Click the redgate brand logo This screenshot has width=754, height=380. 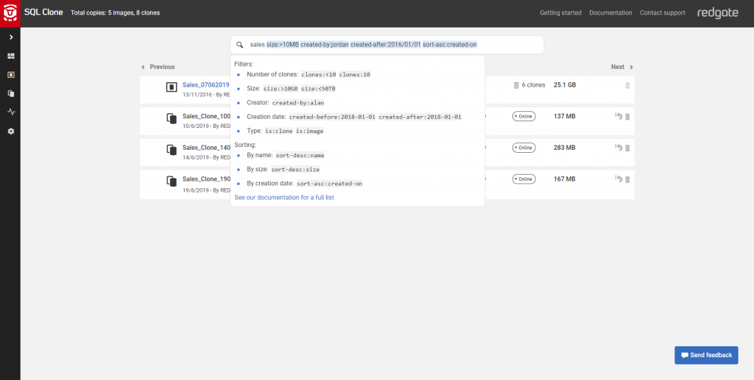click(718, 13)
